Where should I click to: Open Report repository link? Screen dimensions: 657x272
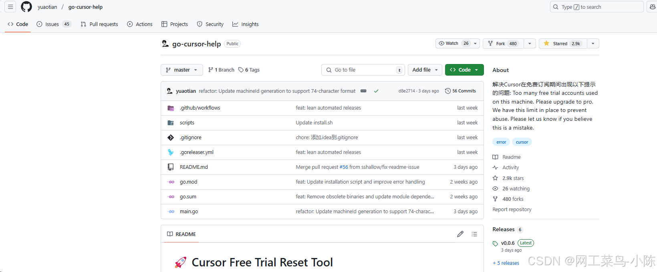[x=512, y=209]
